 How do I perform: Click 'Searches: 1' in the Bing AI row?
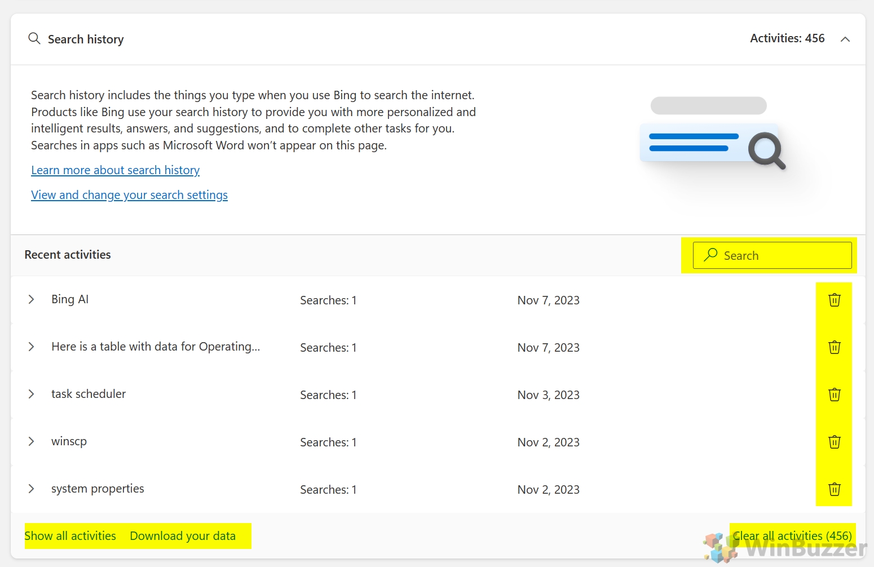328,300
